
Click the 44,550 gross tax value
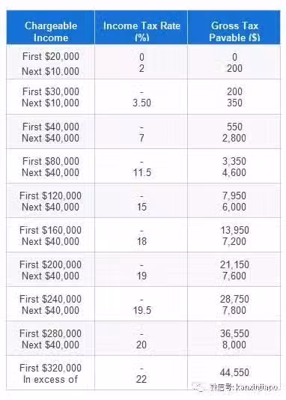pos(234,372)
